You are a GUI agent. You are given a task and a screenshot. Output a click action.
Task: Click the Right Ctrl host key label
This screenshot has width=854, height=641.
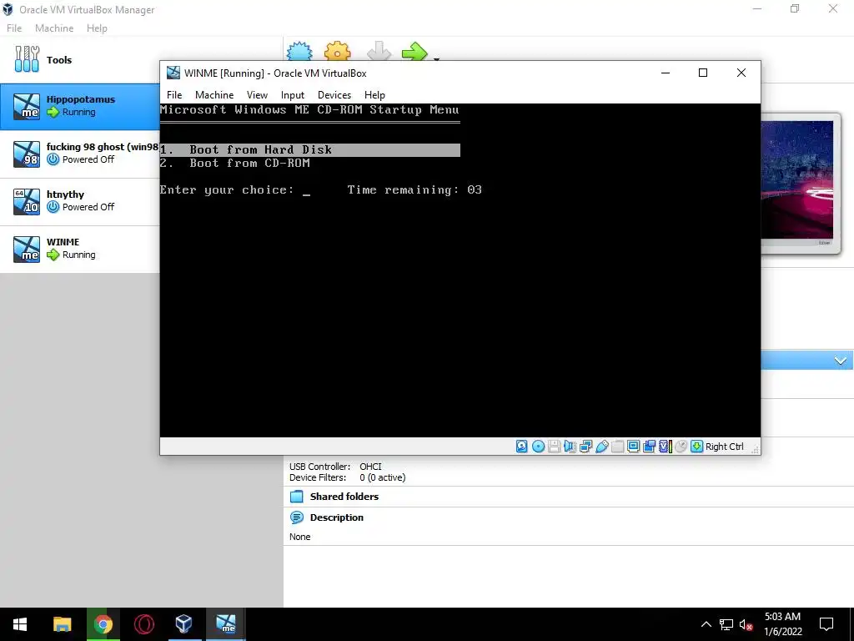click(725, 447)
